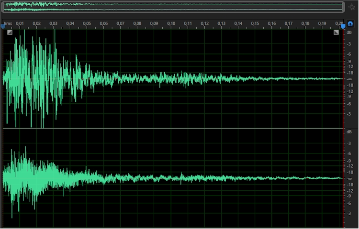Click 0,06 on the time ruler
This screenshot has width=359, height=229.
[104, 23]
